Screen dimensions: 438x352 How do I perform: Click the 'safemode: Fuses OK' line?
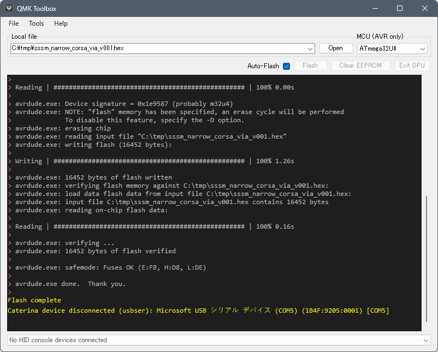click(x=110, y=267)
